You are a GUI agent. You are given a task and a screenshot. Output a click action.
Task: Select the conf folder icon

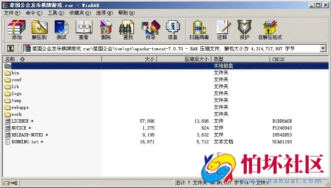tap(8, 80)
